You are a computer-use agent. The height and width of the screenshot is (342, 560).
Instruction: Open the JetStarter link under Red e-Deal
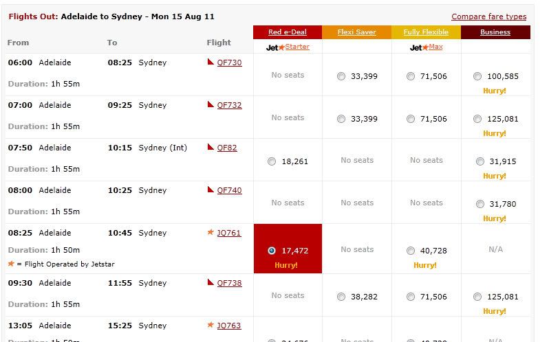297,47
